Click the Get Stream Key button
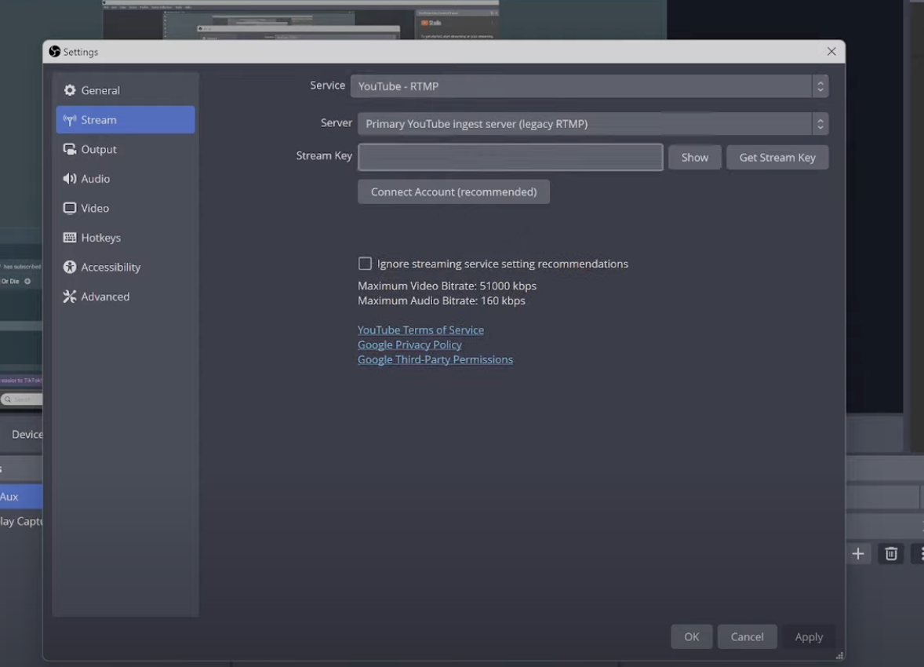 tap(777, 158)
